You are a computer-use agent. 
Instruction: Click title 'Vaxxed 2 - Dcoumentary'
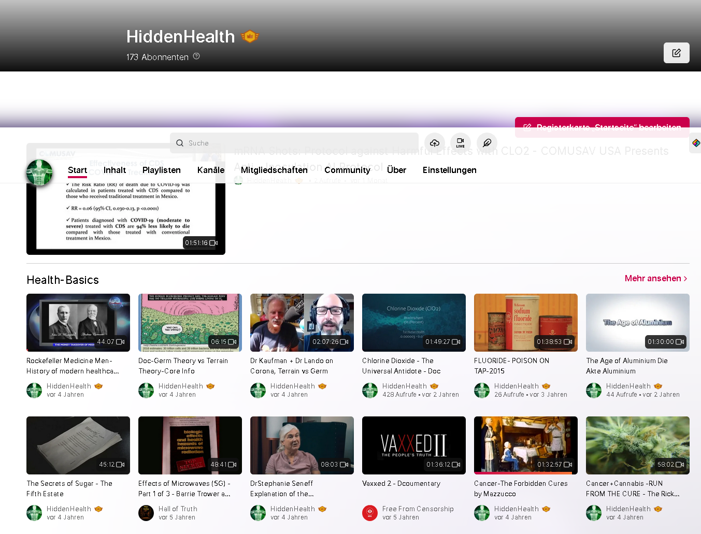pyautogui.click(x=402, y=484)
